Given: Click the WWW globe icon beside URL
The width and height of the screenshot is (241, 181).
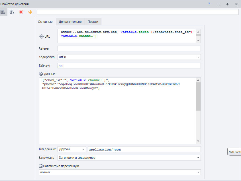Looking at the screenshot, I should [x=41, y=36].
